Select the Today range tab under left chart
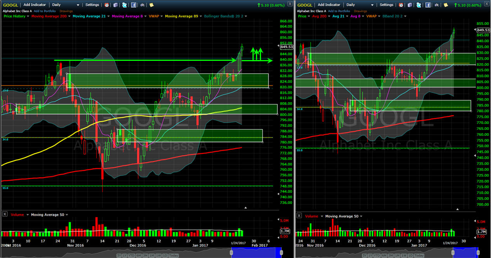Screen dimensions: 491x258 click(173, 255)
